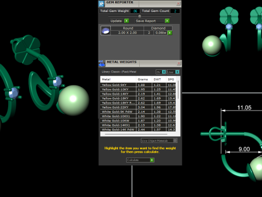Click the SPG column header
The width and height of the screenshot is (262, 197).
click(x=171, y=79)
